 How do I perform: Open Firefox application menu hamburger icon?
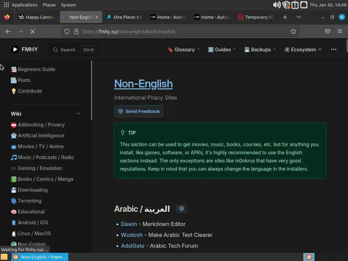pos(340,31)
